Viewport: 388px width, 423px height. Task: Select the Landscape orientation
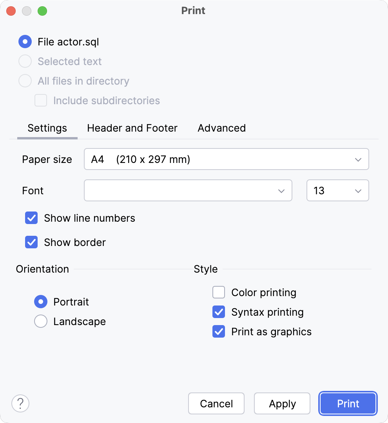[x=40, y=321]
